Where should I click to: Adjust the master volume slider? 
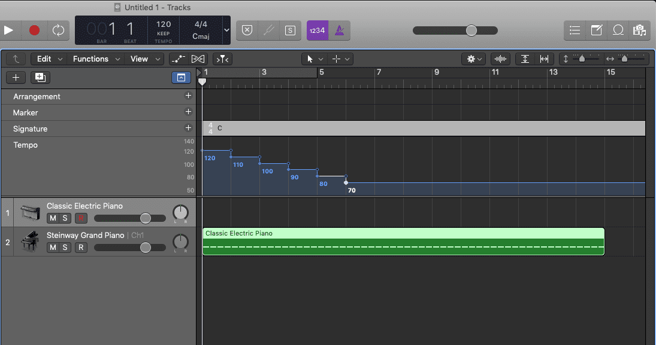click(471, 30)
